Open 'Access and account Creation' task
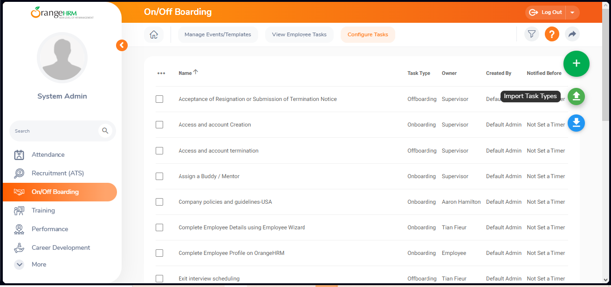 (x=215, y=125)
